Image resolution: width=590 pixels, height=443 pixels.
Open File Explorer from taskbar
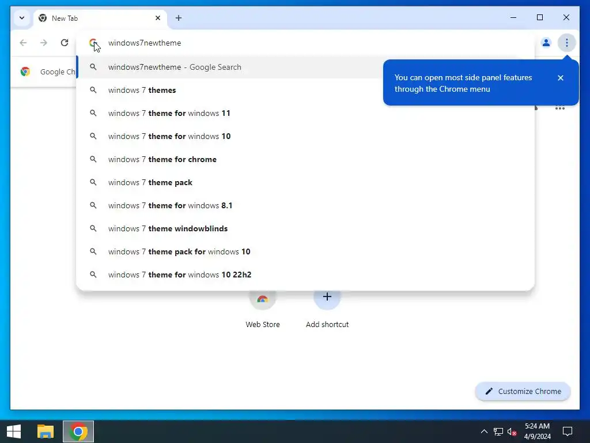tap(46, 431)
